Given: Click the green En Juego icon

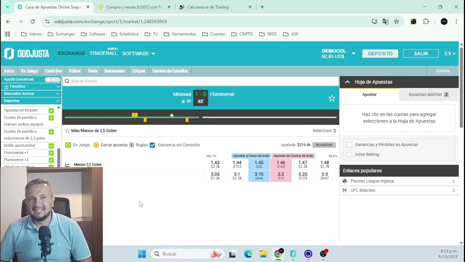Looking at the screenshot, I should (x=68, y=145).
